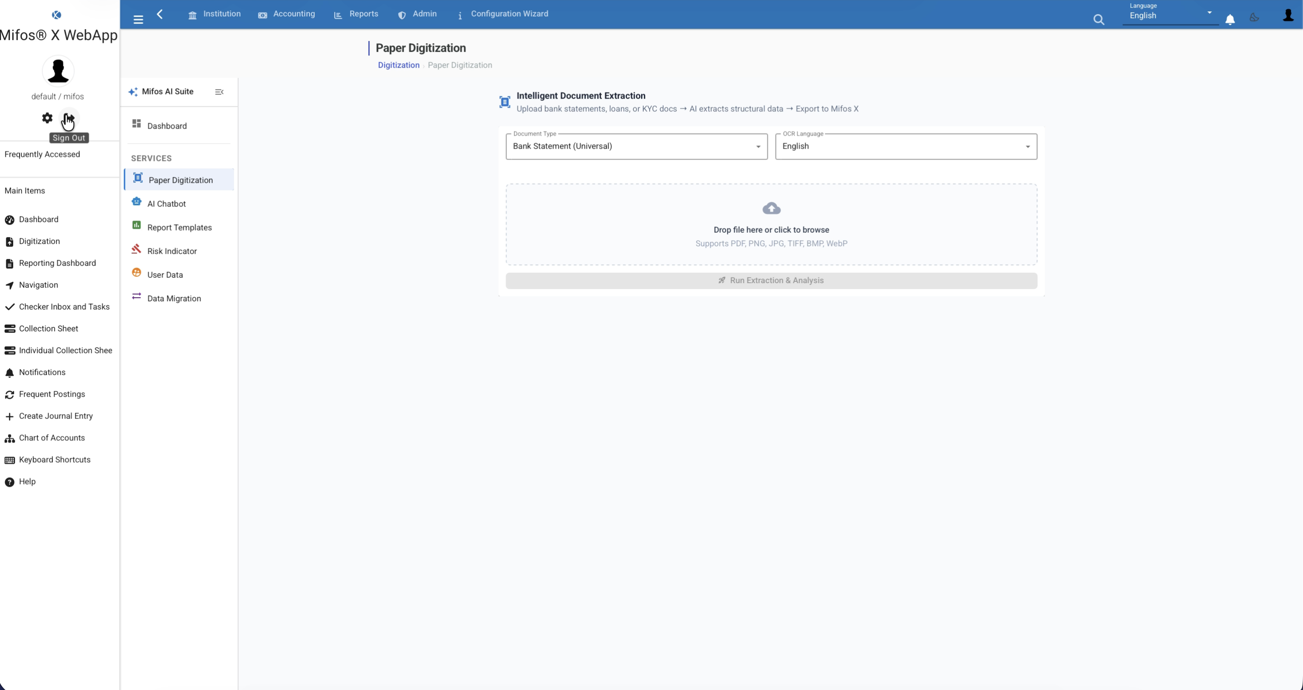Click the Paper Digitization scan icon

click(x=138, y=178)
